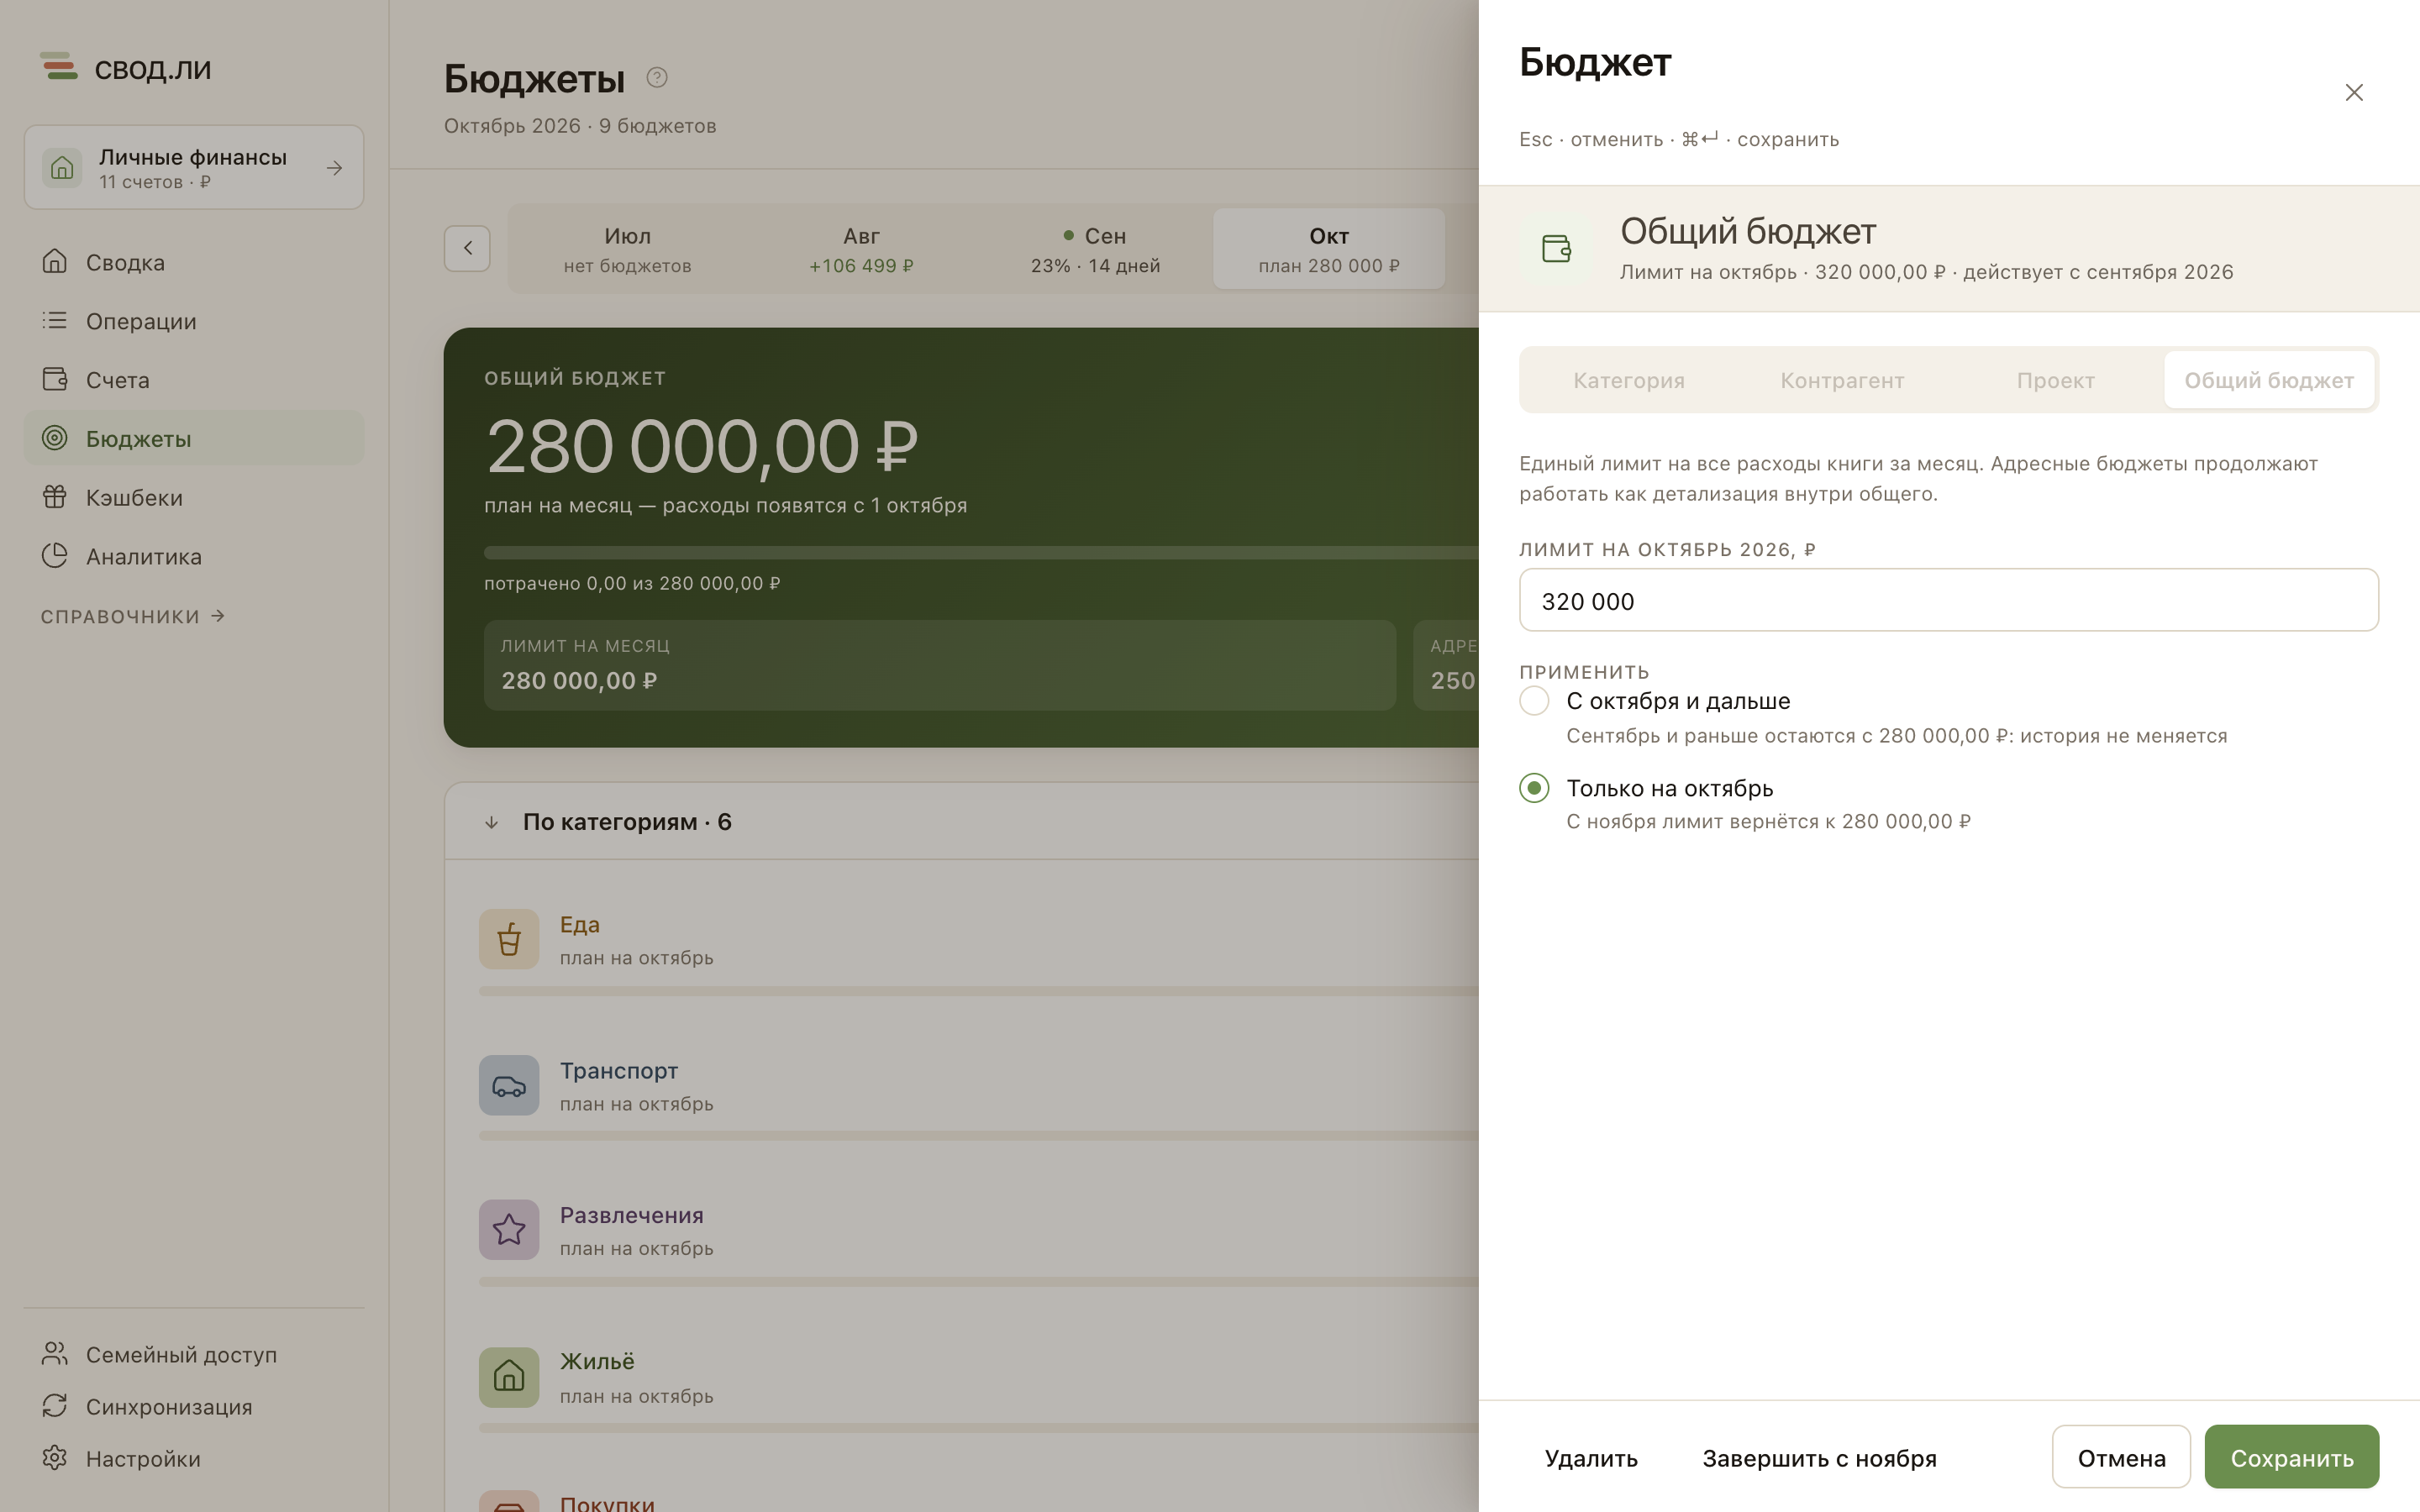Click the Удалить button
2420x1512 pixels.
1591,1458
